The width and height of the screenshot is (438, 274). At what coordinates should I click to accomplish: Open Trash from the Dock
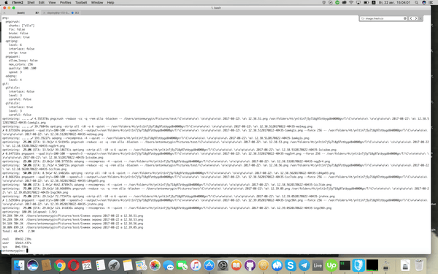pos(419,265)
